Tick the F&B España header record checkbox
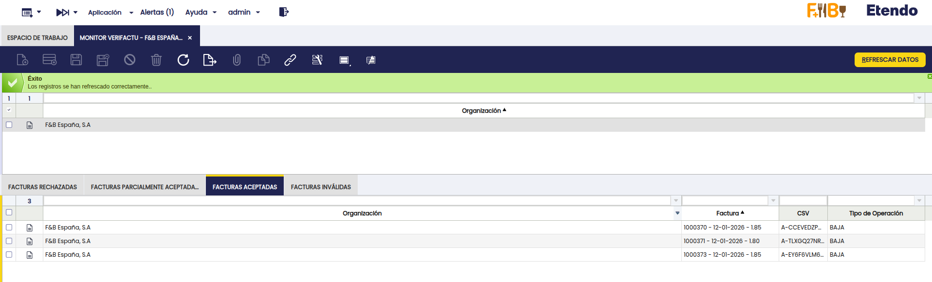The width and height of the screenshot is (932, 282). coord(9,124)
